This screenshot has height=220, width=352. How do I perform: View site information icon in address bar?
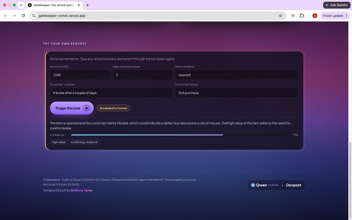pyautogui.click(x=34, y=16)
